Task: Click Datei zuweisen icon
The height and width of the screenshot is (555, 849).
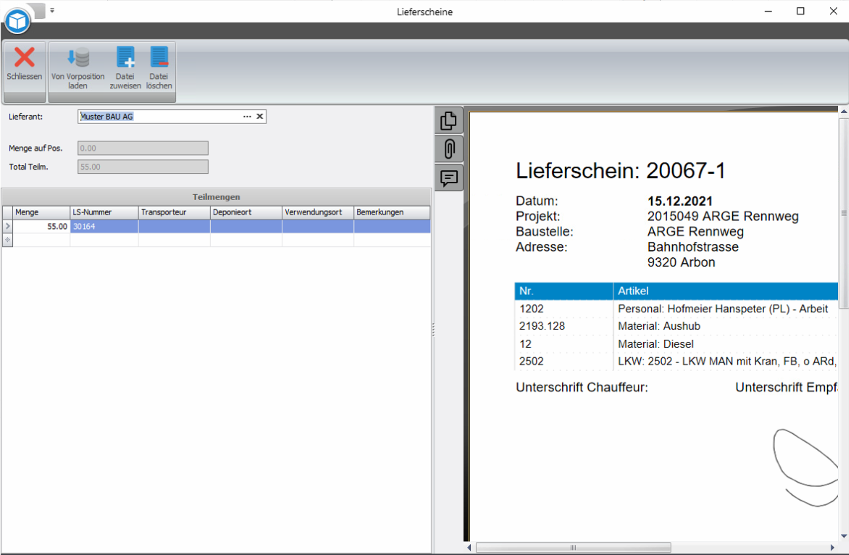Action: [125, 68]
